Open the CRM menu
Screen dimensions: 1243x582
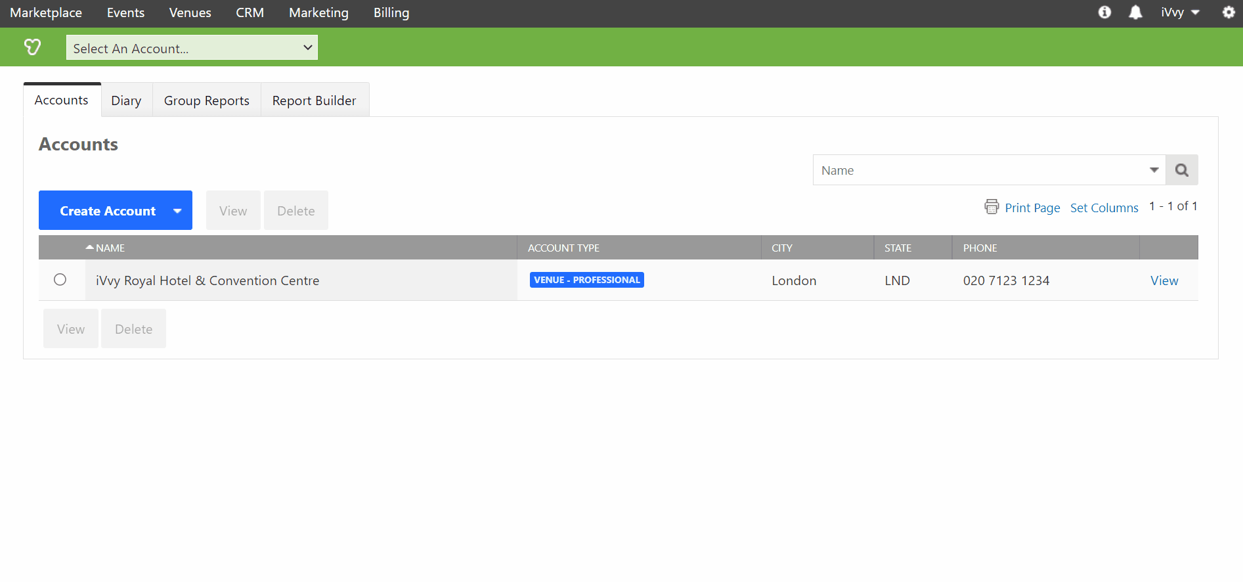250,12
